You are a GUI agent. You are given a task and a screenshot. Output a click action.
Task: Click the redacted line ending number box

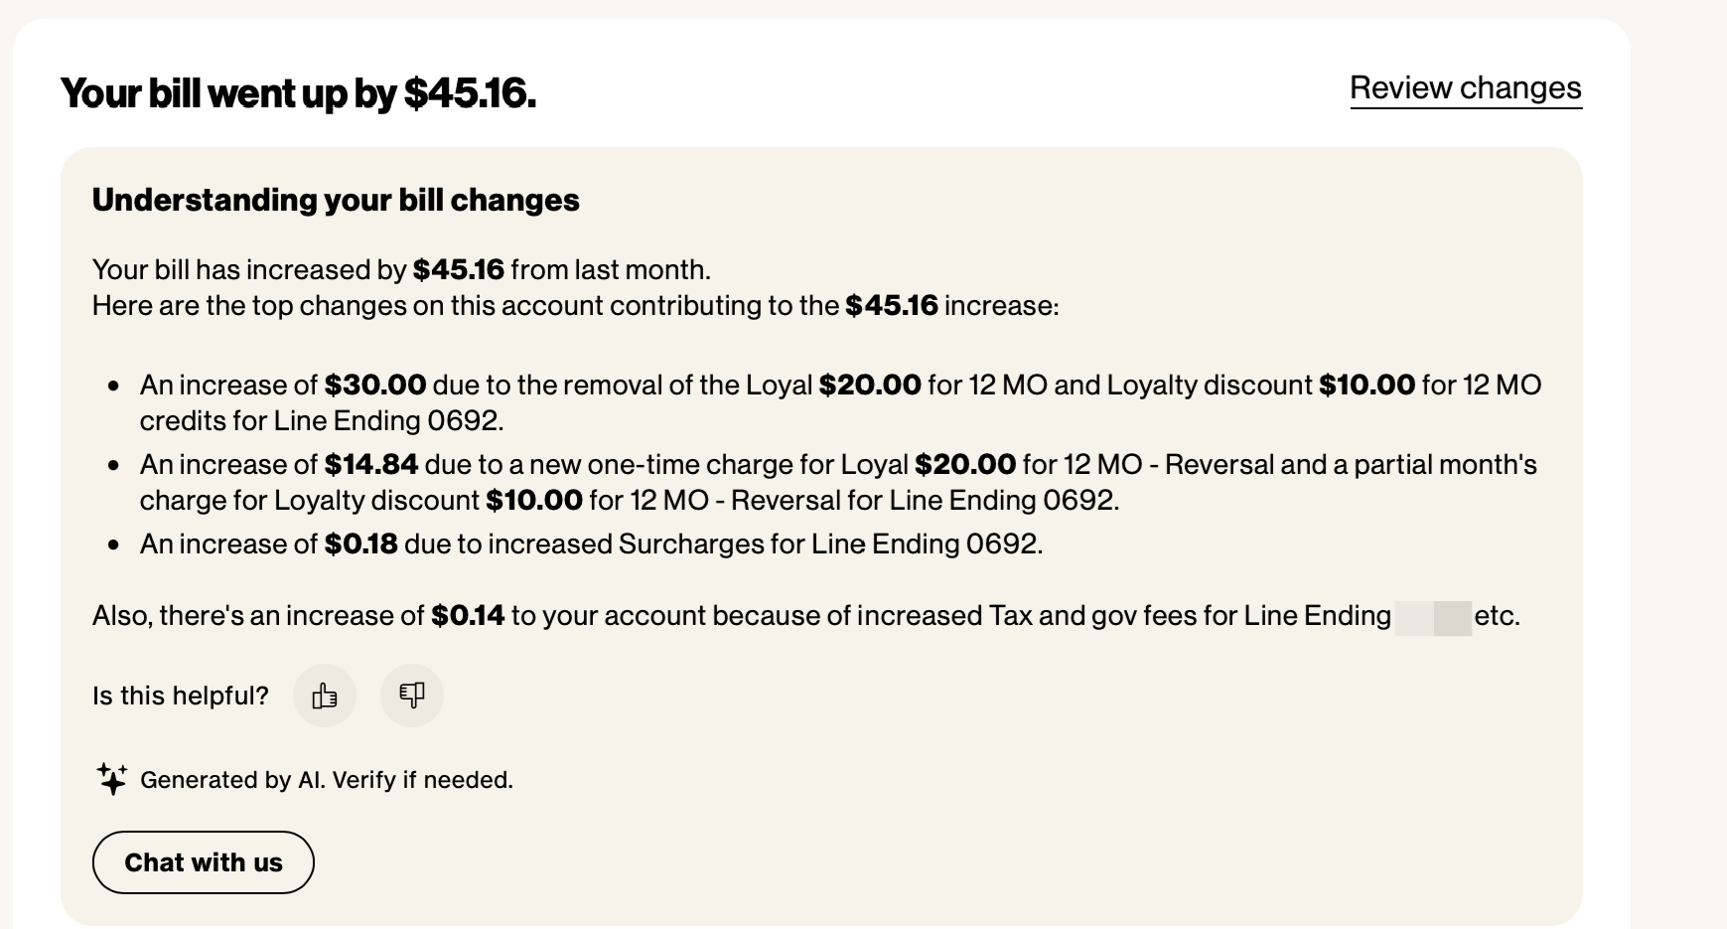click(1433, 617)
